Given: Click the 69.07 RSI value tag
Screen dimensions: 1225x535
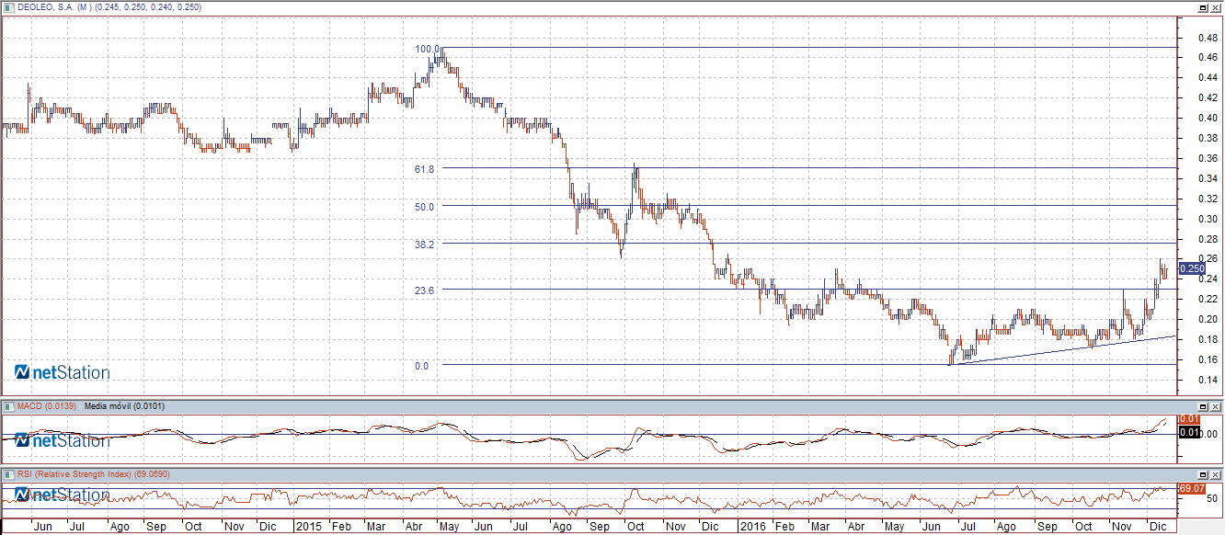Looking at the screenshot, I should pos(1192,488).
